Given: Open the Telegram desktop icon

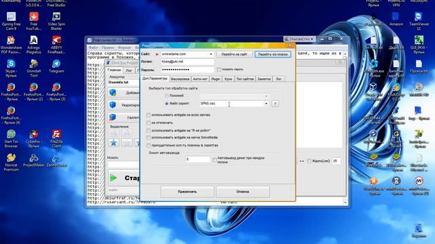Looking at the screenshot, I should (x=56, y=66).
